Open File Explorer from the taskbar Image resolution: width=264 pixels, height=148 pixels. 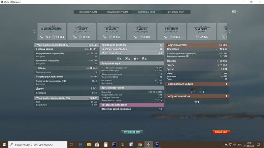89,144
